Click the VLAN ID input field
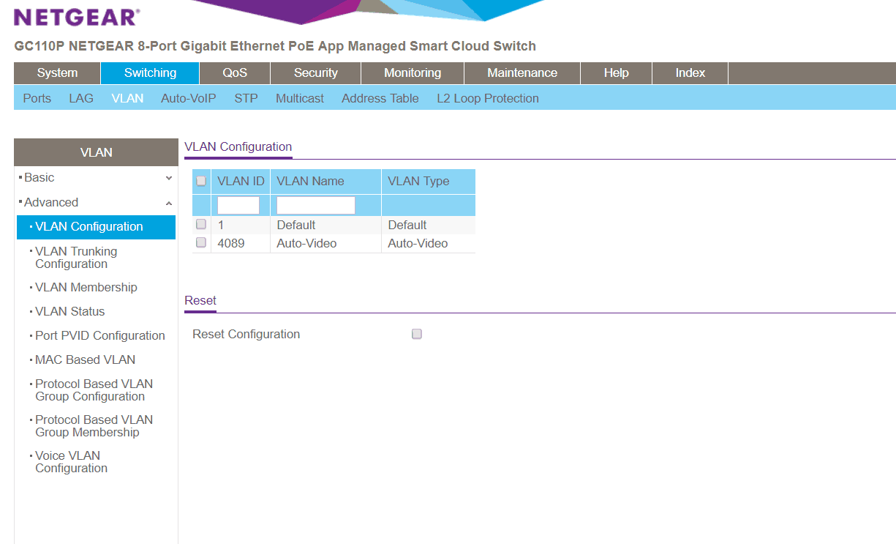Viewport: 896px width, 544px height. point(238,206)
